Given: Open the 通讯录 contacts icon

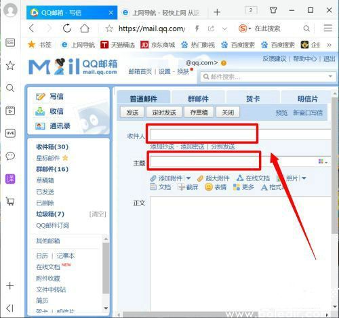Looking at the screenshot, I should pos(40,126).
